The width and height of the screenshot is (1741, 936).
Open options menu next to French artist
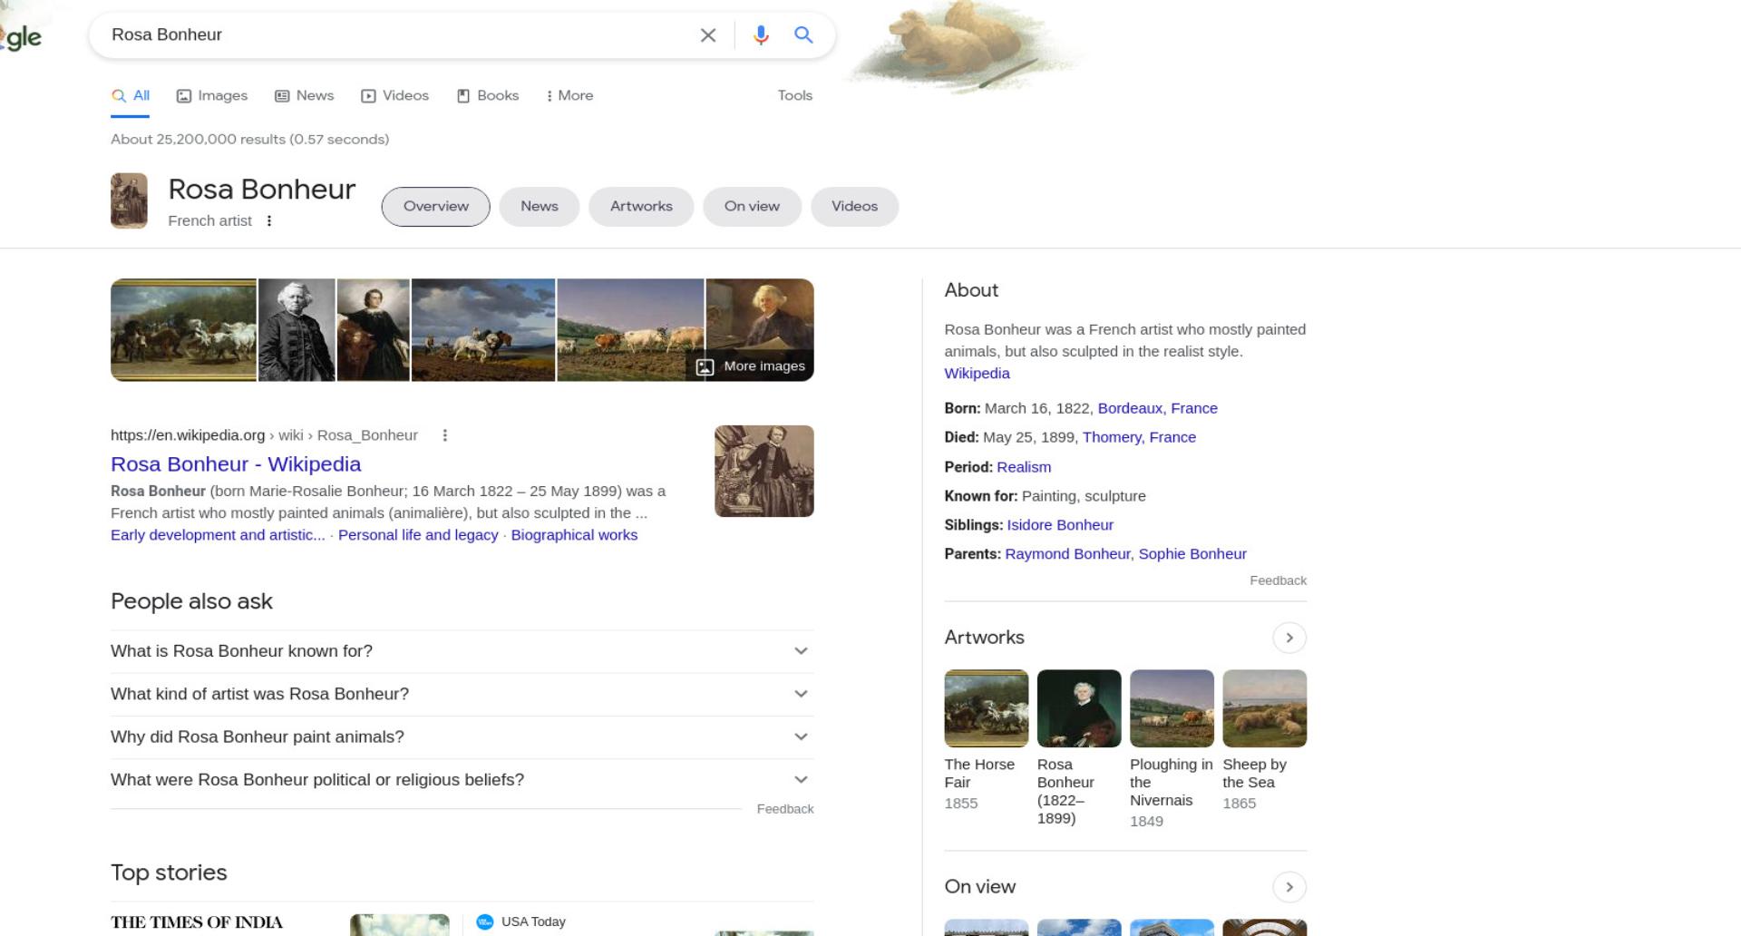[x=269, y=220]
